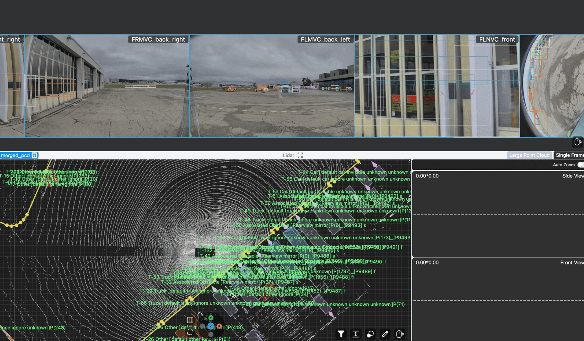Expand Lidar view to fullscreen
Image resolution: width=584 pixels, height=341 pixels.
coord(300,155)
